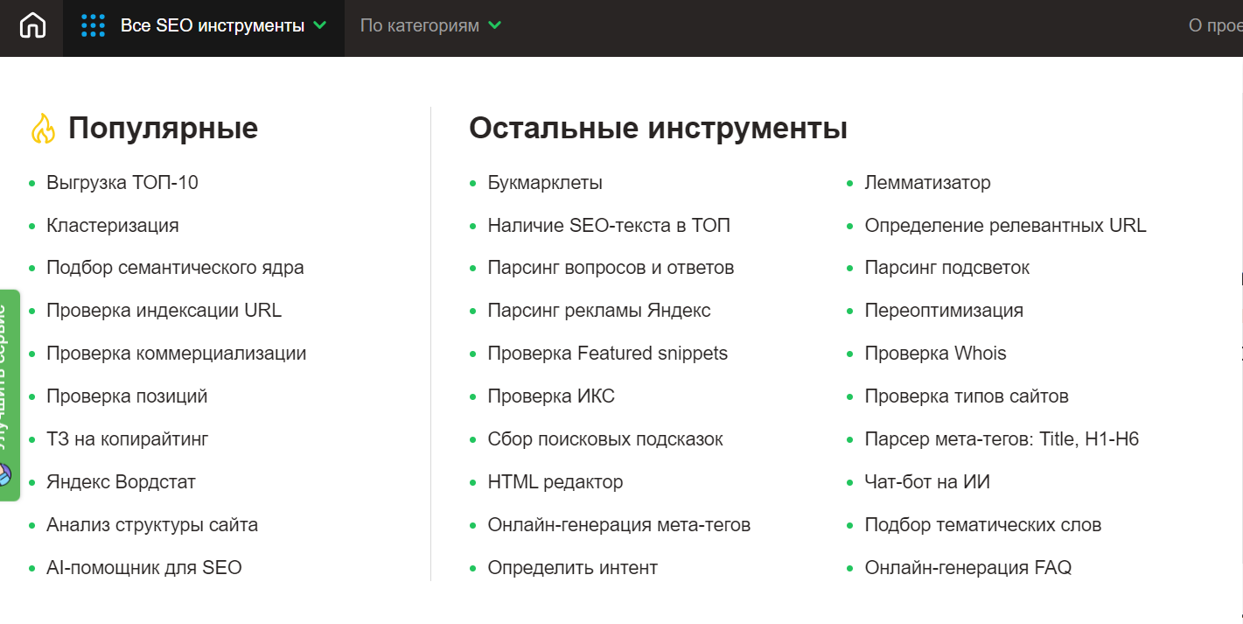Open the HTML редактор tool
This screenshot has width=1243, height=624.
point(555,482)
